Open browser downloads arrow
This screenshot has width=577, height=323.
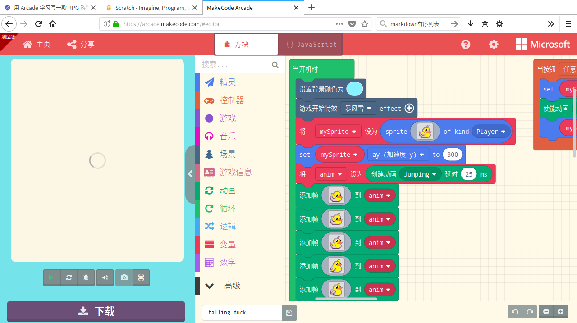coord(471,24)
